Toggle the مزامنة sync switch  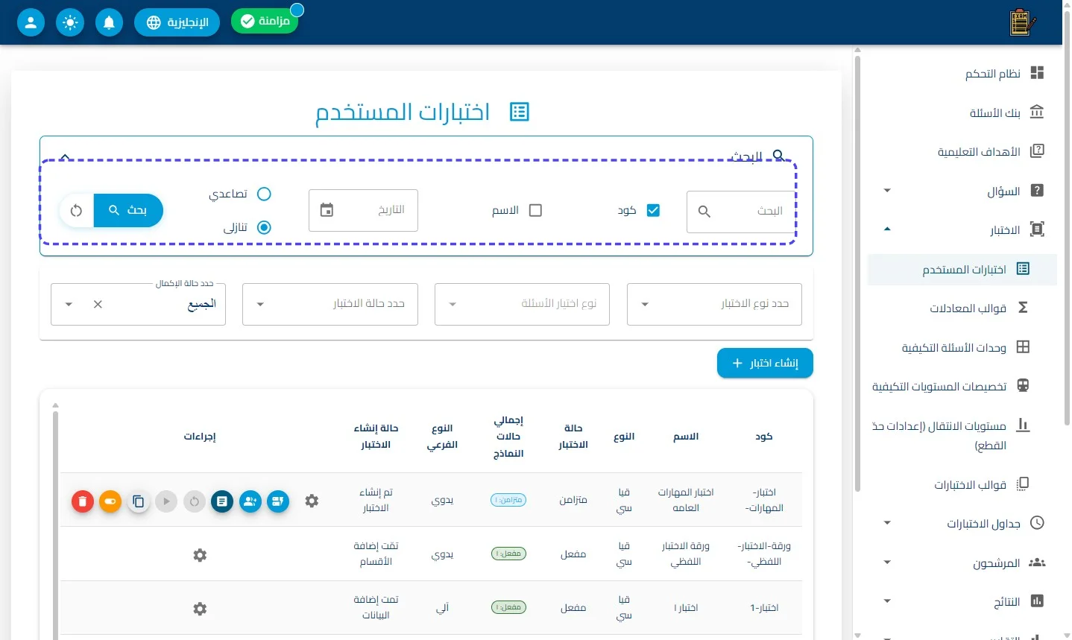click(265, 21)
